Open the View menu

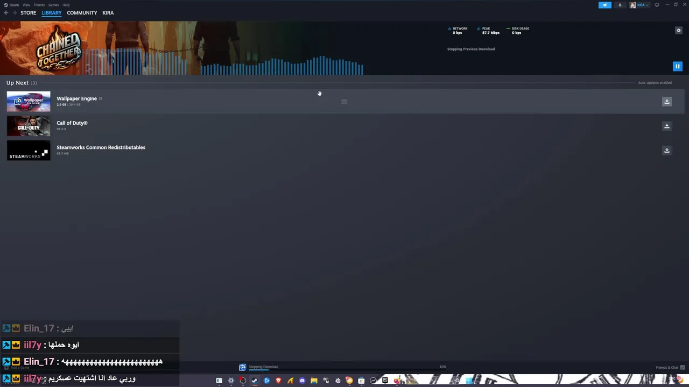(26, 5)
